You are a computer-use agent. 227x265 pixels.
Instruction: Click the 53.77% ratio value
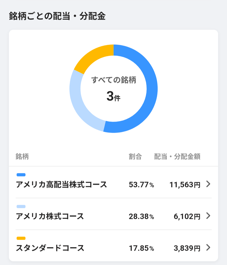click(141, 185)
